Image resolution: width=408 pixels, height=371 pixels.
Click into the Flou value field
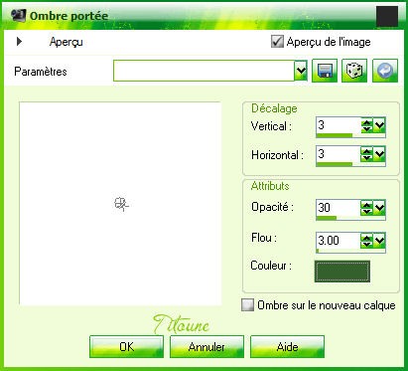click(x=339, y=240)
